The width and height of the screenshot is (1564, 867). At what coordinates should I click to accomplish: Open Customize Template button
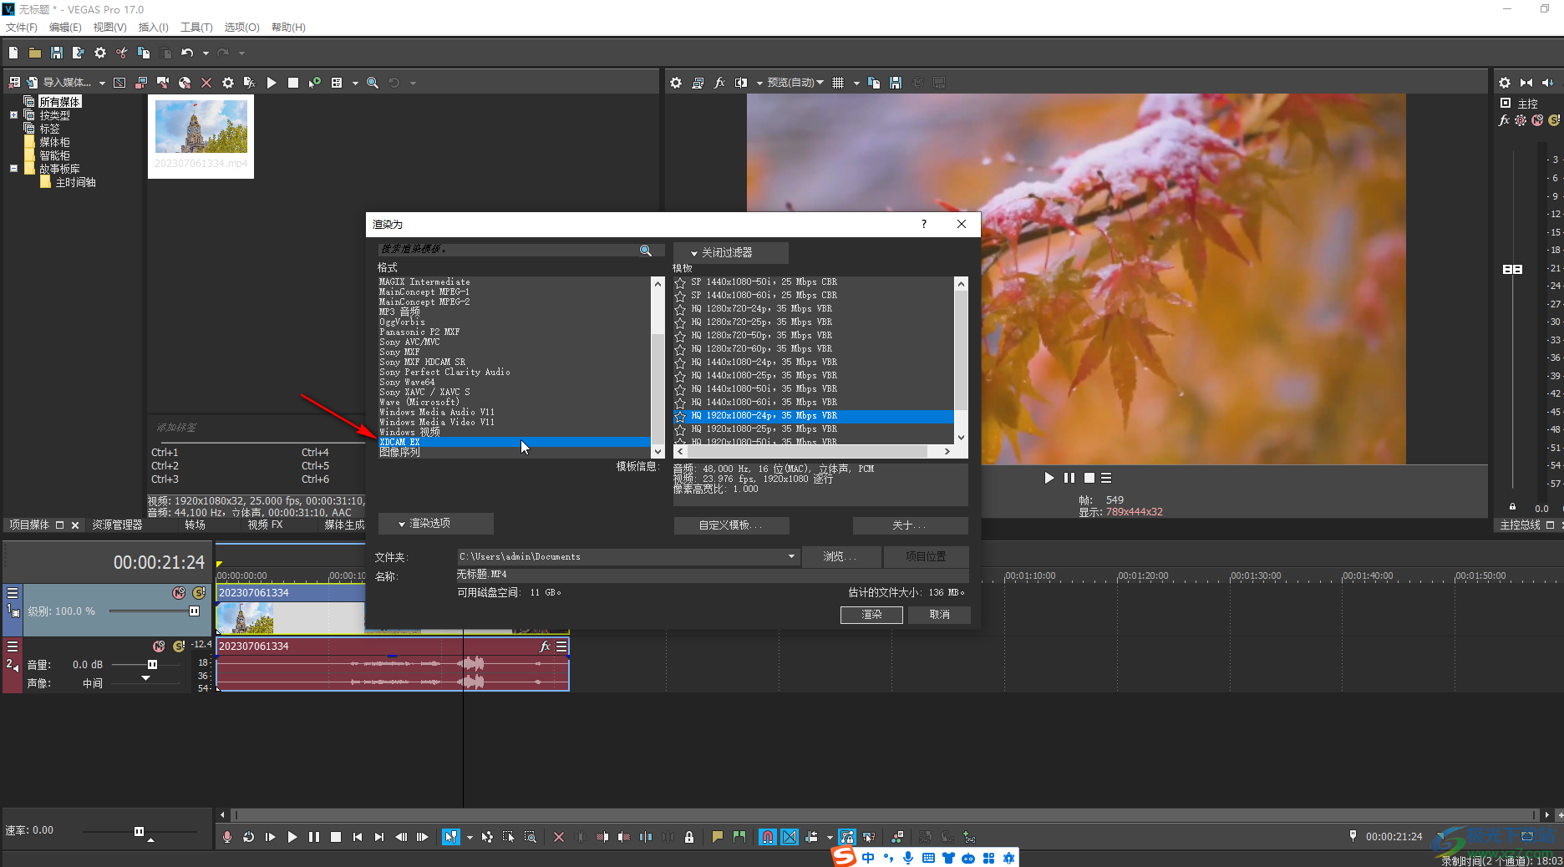click(x=731, y=525)
